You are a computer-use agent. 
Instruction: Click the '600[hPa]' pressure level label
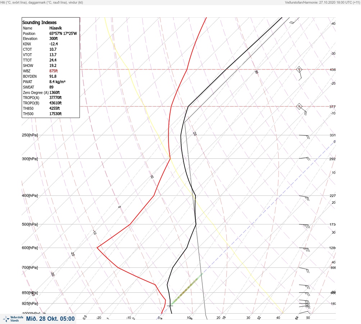(x=30, y=248)
